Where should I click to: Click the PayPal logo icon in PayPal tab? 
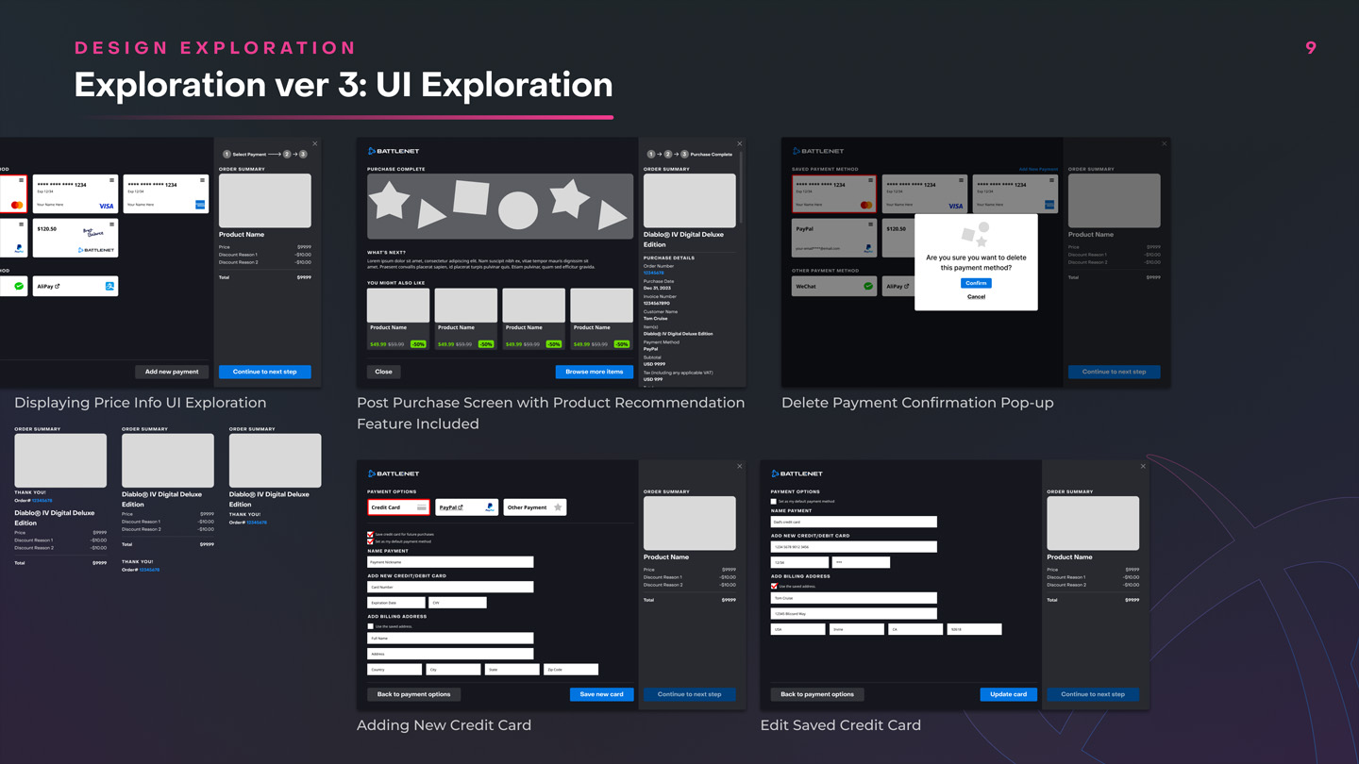pos(490,507)
